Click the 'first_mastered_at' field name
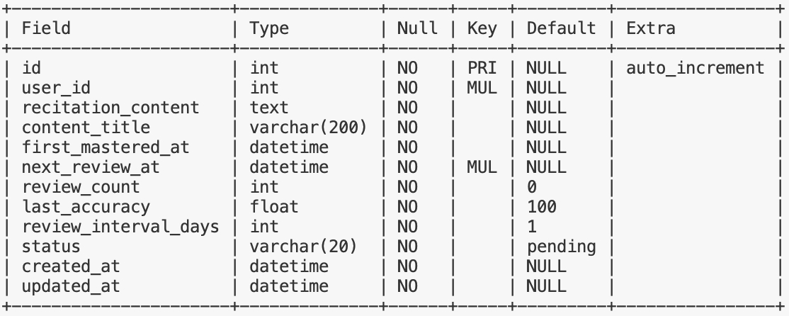This screenshot has height=316, width=789. pyautogui.click(x=106, y=147)
